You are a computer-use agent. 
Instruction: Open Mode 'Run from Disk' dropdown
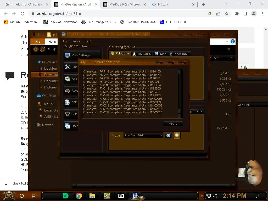[143, 135]
